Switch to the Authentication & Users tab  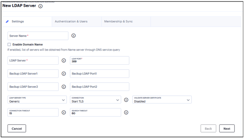click(77, 22)
